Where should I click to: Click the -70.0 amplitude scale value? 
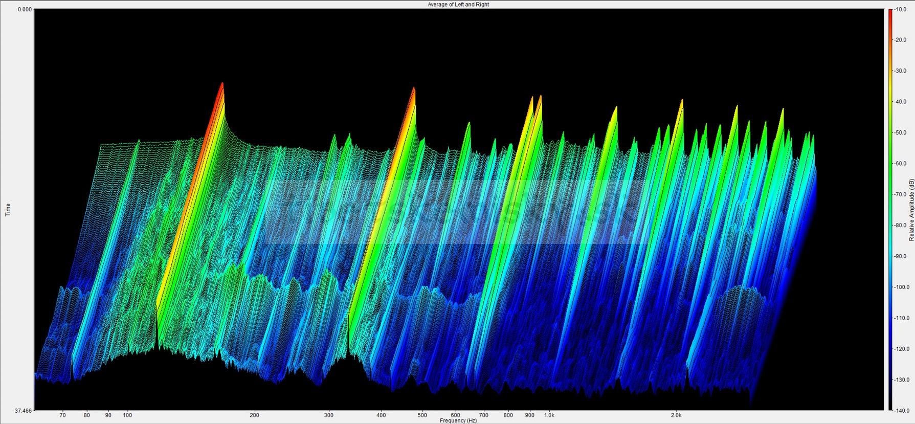[x=900, y=194]
